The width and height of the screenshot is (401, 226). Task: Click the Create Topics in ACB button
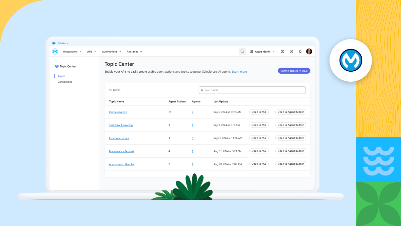pyautogui.click(x=294, y=71)
